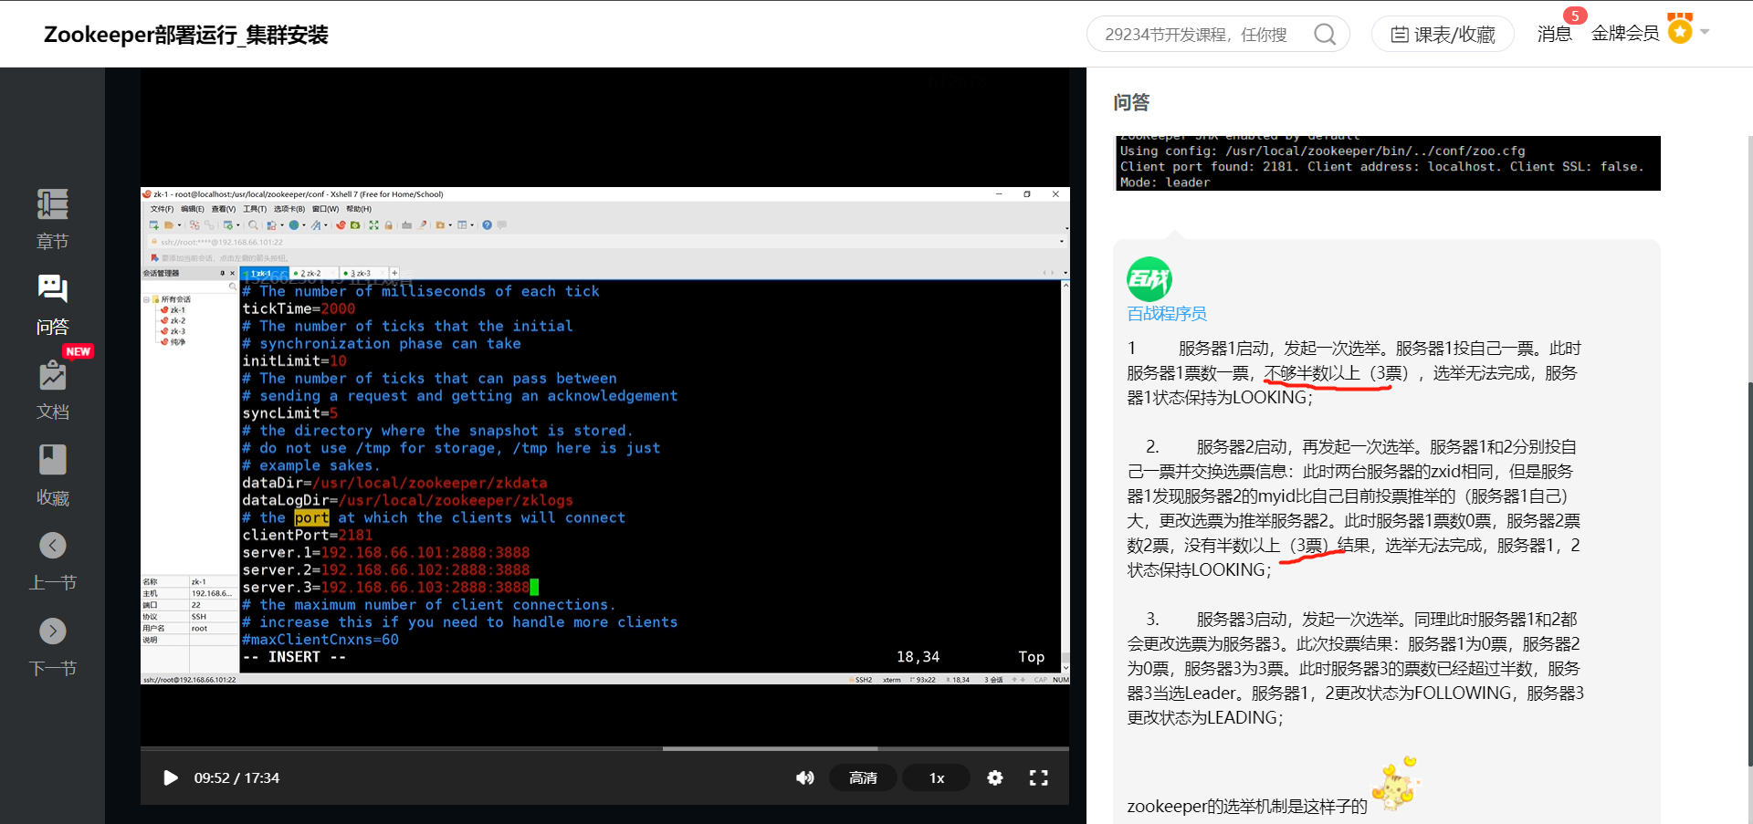Open video player settings gear
This screenshot has height=824, width=1753.
tap(995, 777)
